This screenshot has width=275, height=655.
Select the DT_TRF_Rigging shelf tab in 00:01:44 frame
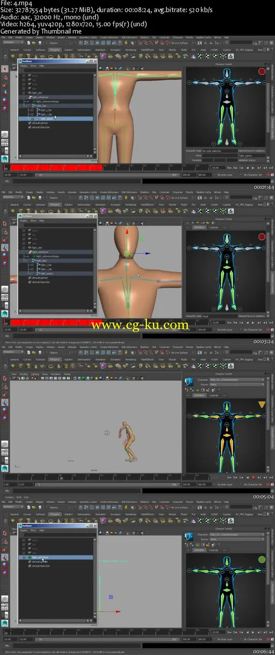(x=244, y=50)
